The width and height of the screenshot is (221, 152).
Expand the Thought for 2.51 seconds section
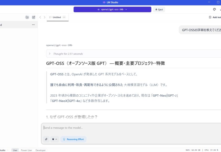tap(133, 54)
